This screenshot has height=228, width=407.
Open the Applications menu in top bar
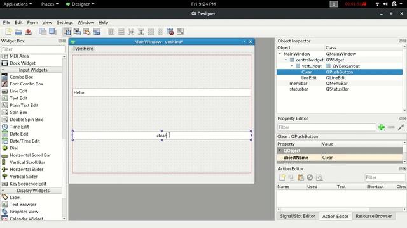pyautogui.click(x=18, y=4)
